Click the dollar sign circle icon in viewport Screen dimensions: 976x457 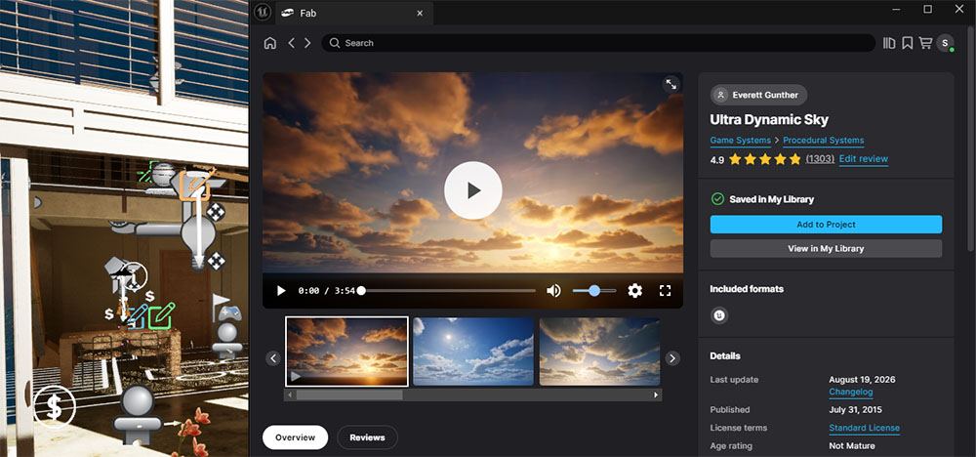(55, 407)
